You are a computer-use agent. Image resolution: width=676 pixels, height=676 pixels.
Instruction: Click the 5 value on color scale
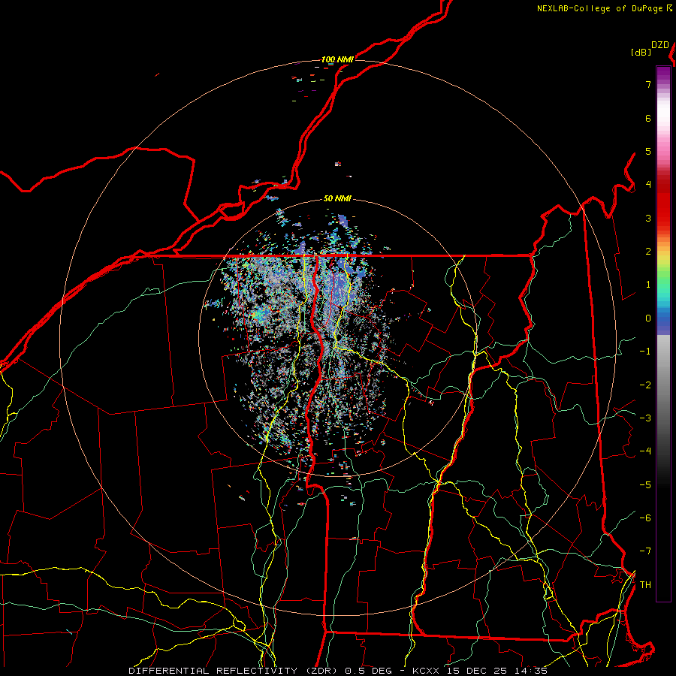[x=648, y=151]
